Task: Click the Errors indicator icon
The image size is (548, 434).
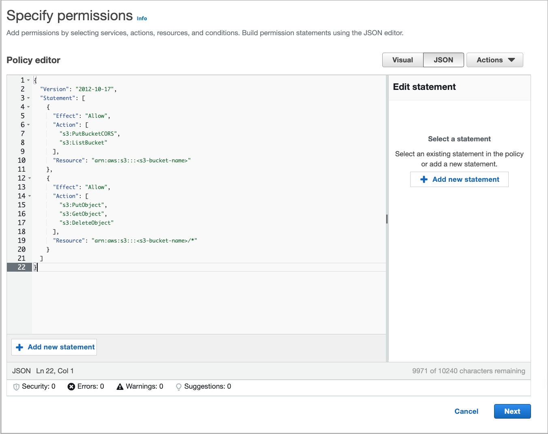Action: pos(71,387)
